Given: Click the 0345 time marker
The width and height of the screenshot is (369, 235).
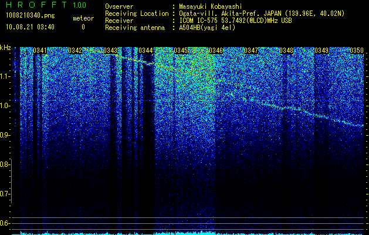Looking at the screenshot, I should click(x=181, y=51).
